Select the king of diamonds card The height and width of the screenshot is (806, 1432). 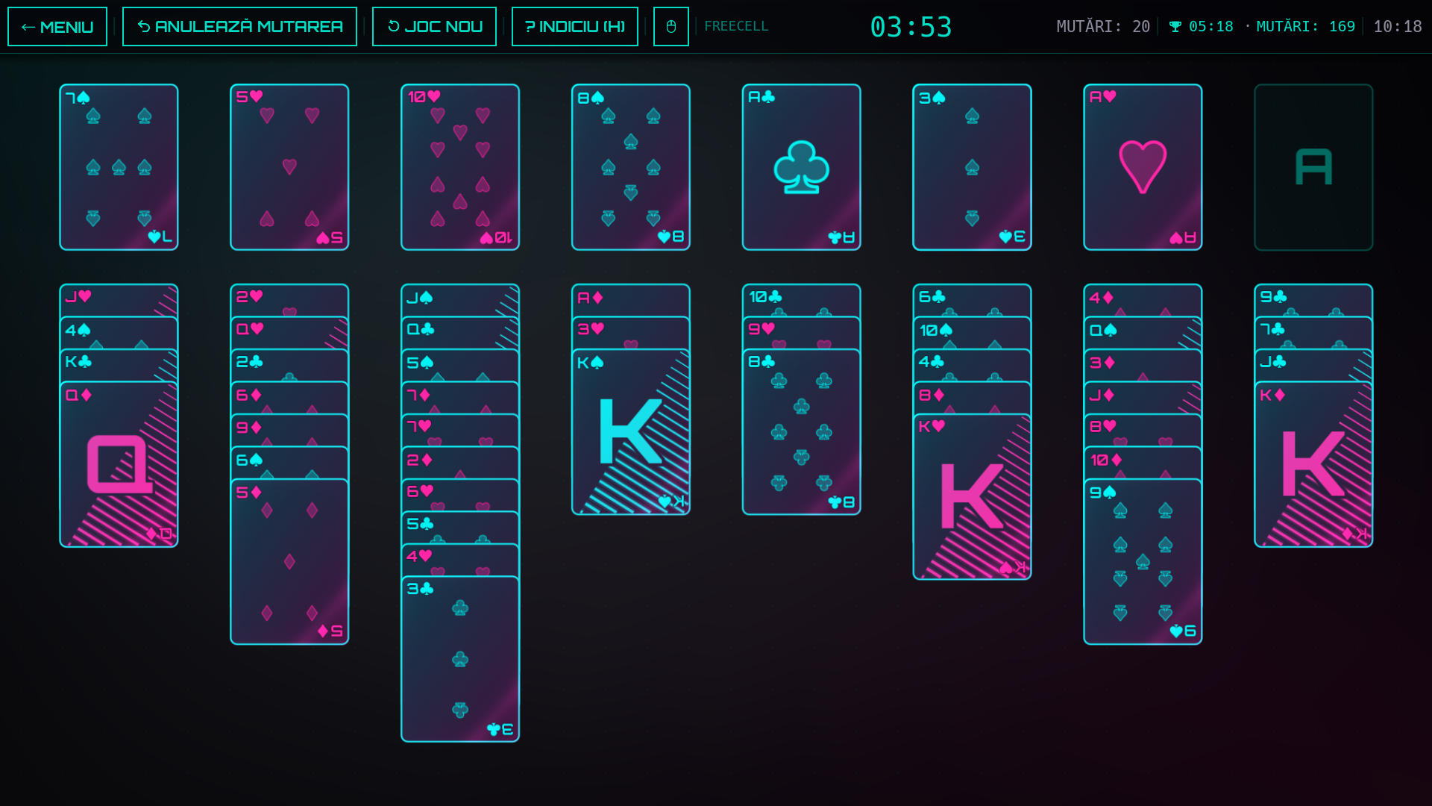coord(1313,464)
